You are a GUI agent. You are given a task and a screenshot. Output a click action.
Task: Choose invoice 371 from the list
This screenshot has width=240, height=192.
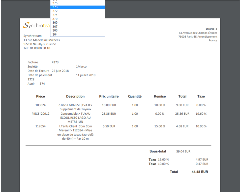[78, 15]
